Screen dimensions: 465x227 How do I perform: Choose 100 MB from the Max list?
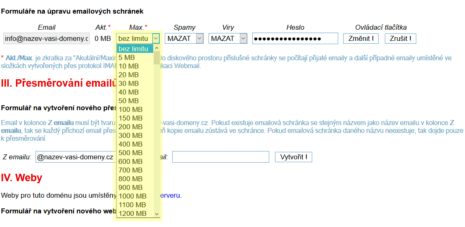pyautogui.click(x=130, y=110)
